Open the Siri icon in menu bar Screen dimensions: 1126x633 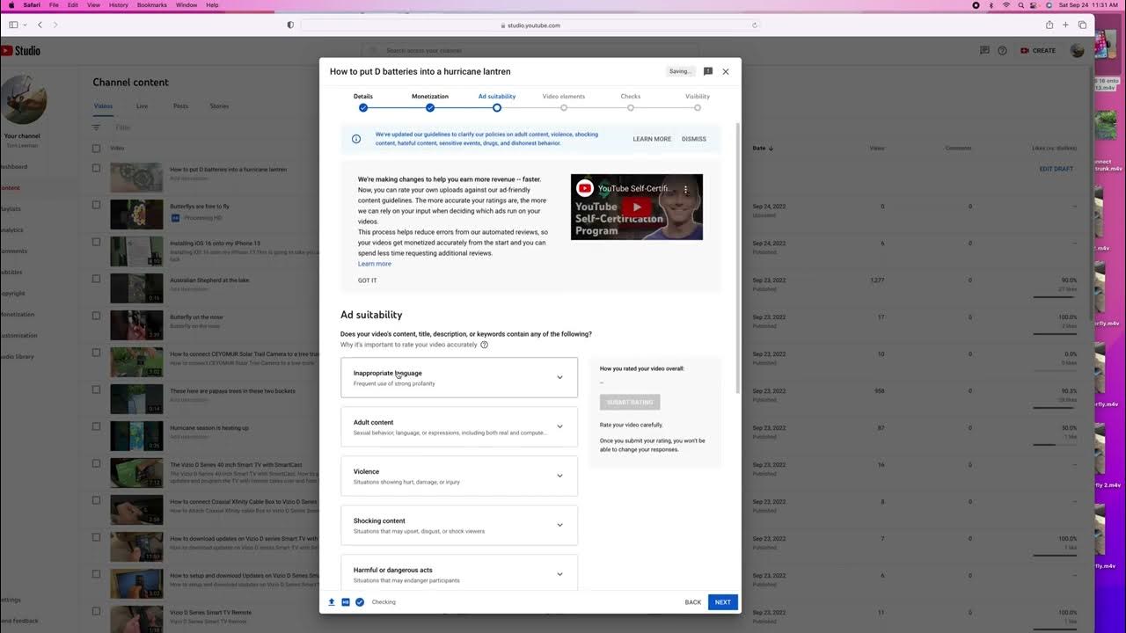point(1050,5)
